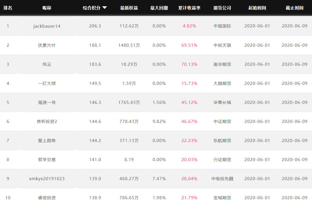Sort by 综合积分 descending arrow
312x206 pixels.
[105, 8]
